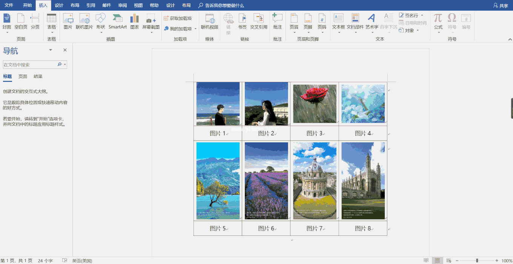
Task: Switch to the References (引用) tab
Action: pyautogui.click(x=91, y=5)
